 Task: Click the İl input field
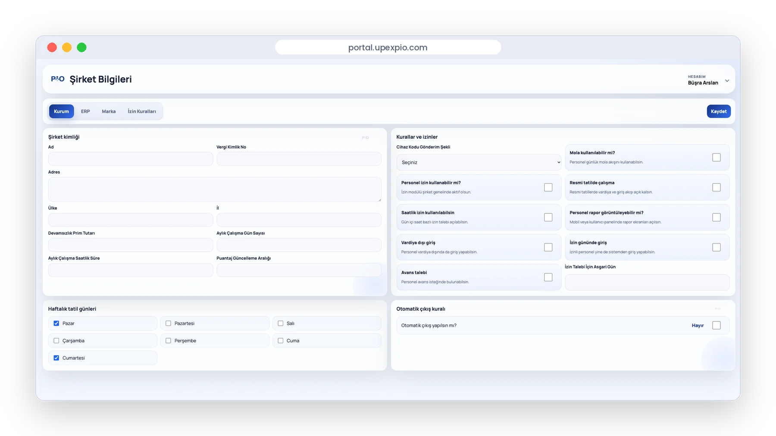click(x=299, y=220)
